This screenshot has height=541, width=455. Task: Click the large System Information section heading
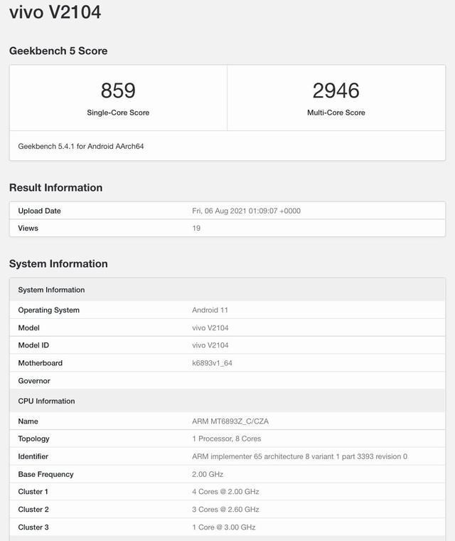pyautogui.click(x=58, y=263)
